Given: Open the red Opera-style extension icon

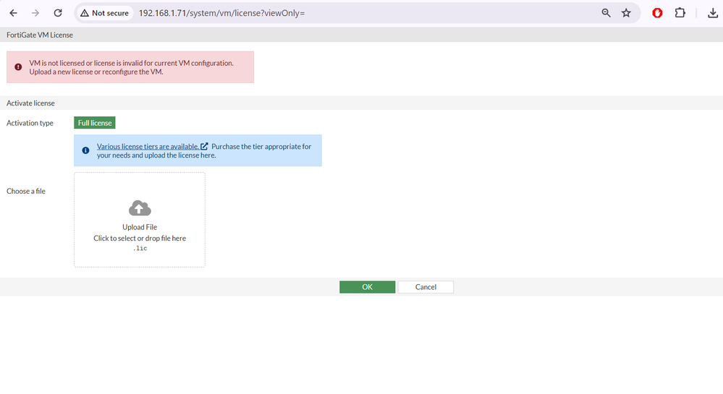Looking at the screenshot, I should pyautogui.click(x=658, y=13).
